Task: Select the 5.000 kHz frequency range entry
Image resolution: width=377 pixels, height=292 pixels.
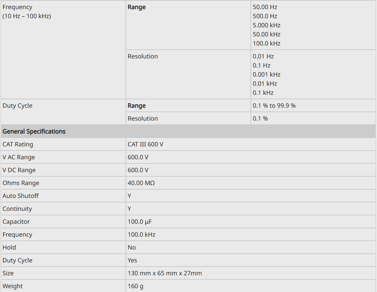Action: click(266, 25)
